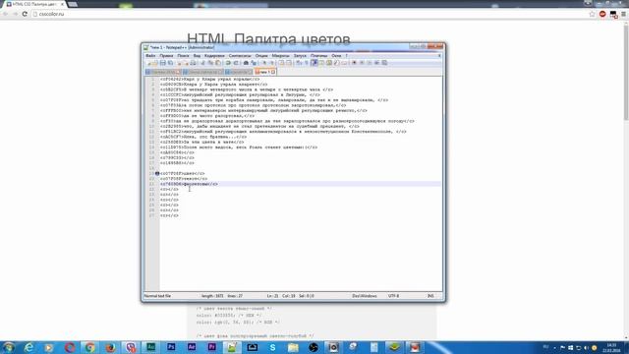Open the Синтаксисы menu

[240, 56]
